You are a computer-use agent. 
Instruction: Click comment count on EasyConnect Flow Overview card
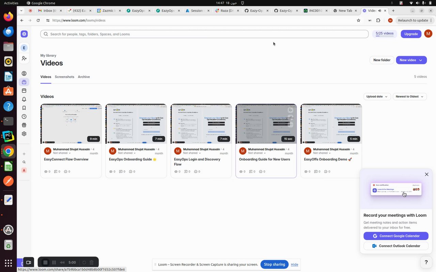(57, 172)
